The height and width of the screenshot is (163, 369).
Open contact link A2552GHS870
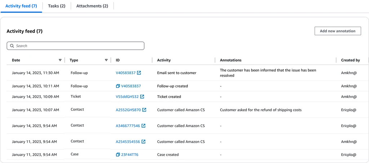(128, 110)
